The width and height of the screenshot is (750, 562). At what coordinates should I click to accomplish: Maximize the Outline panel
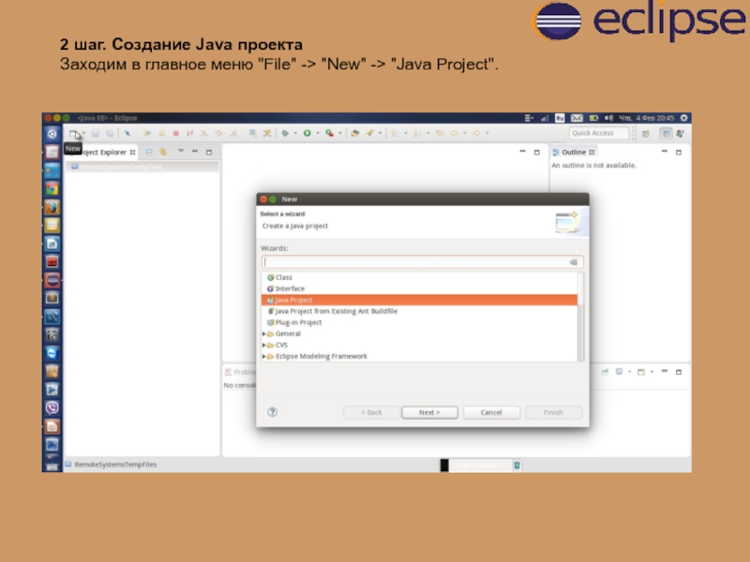[678, 152]
